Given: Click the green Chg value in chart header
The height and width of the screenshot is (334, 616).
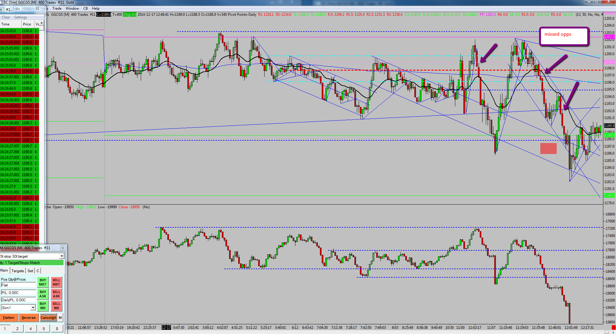Looking at the screenshot, I should coord(130,15).
